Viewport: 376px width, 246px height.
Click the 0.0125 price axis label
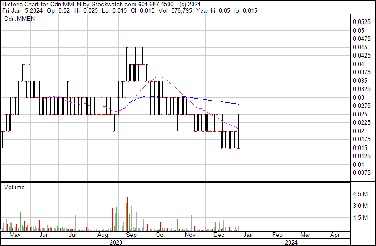click(362, 156)
